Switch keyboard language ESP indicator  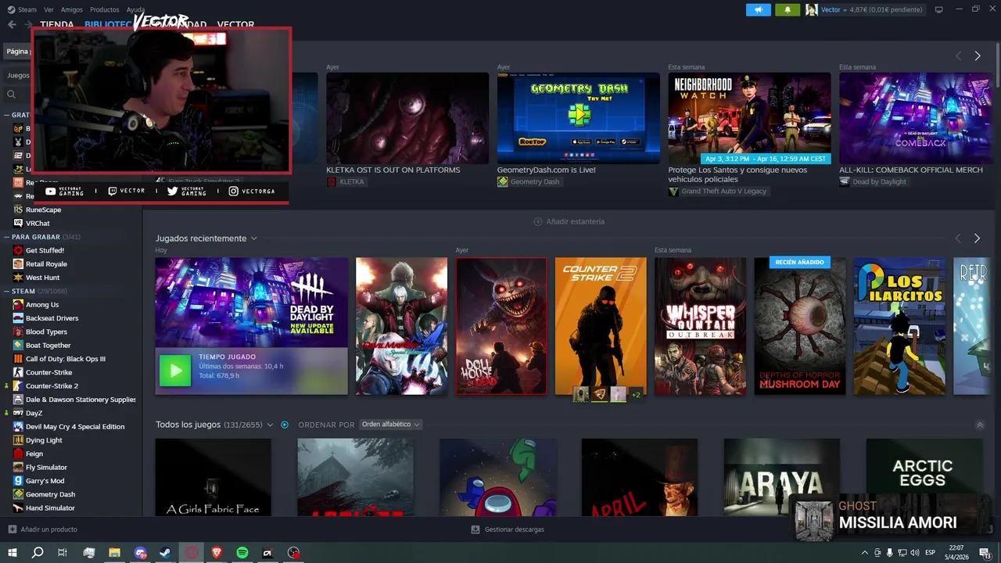[x=930, y=553]
